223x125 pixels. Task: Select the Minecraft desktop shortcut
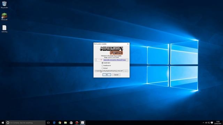(x=4, y=17)
